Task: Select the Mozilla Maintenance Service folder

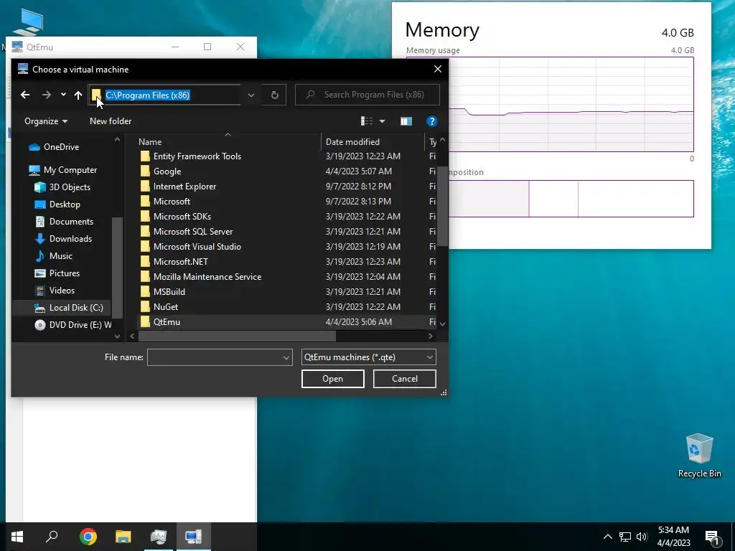Action: [x=207, y=277]
